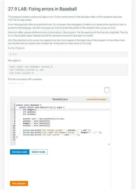The height and width of the screenshot is (190, 136).
Task: Click the public class Baseball line
Action: (29, 105)
